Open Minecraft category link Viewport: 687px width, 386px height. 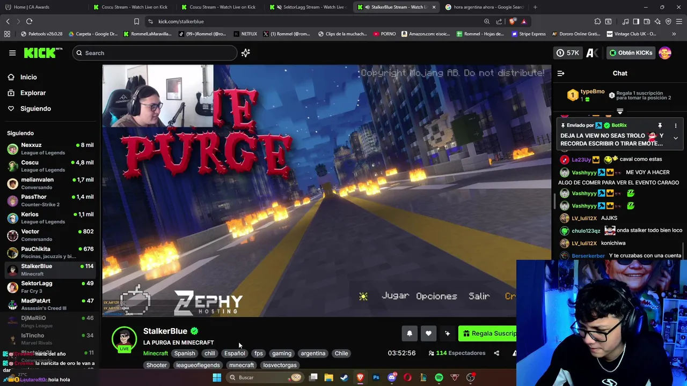tap(156, 353)
